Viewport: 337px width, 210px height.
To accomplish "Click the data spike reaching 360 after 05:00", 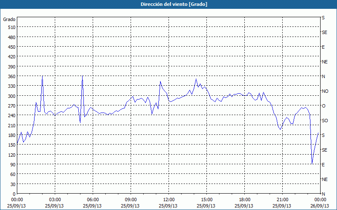I will click(x=83, y=76).
